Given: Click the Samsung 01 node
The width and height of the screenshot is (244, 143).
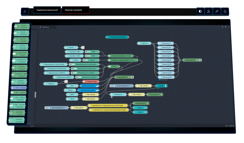Looking at the screenshot, I should [166, 43].
